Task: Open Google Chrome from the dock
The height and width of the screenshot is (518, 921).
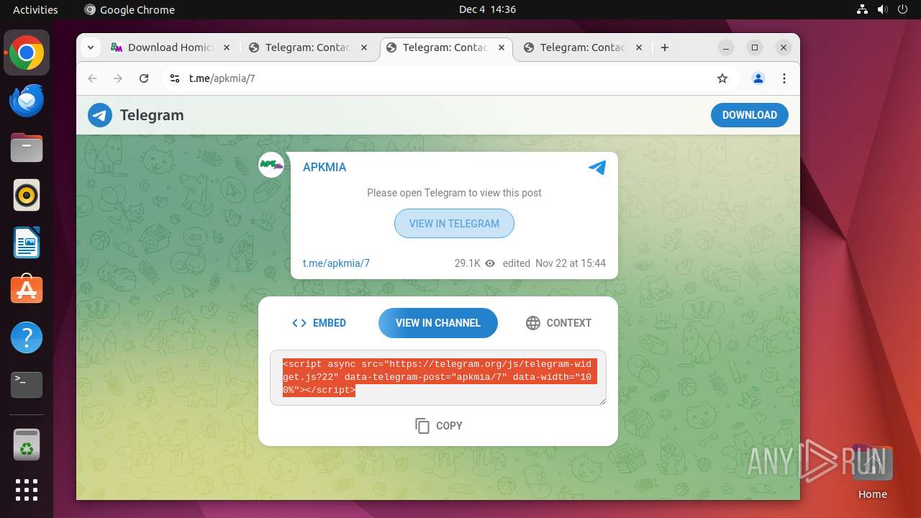Action: (27, 53)
